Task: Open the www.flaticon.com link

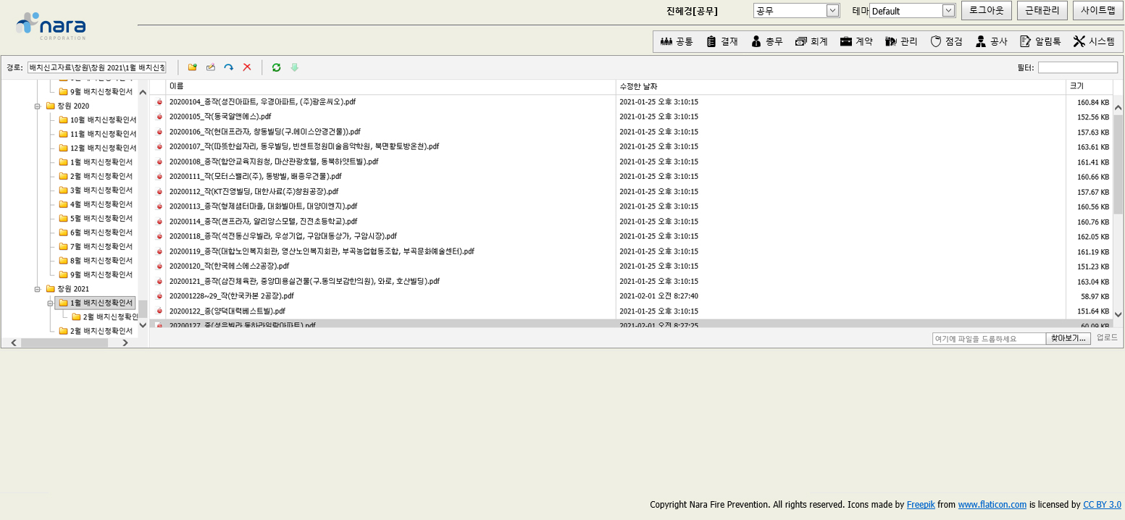Action: pyautogui.click(x=992, y=505)
